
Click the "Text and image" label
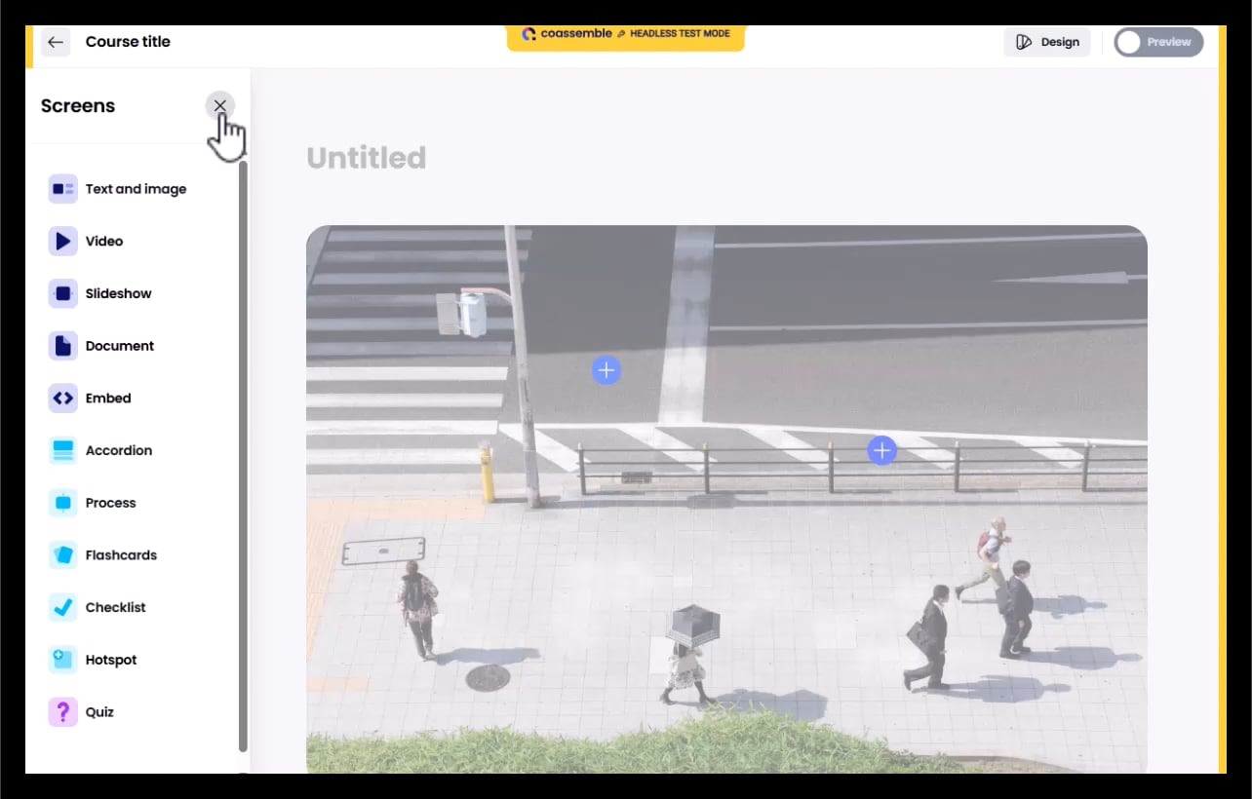click(136, 189)
